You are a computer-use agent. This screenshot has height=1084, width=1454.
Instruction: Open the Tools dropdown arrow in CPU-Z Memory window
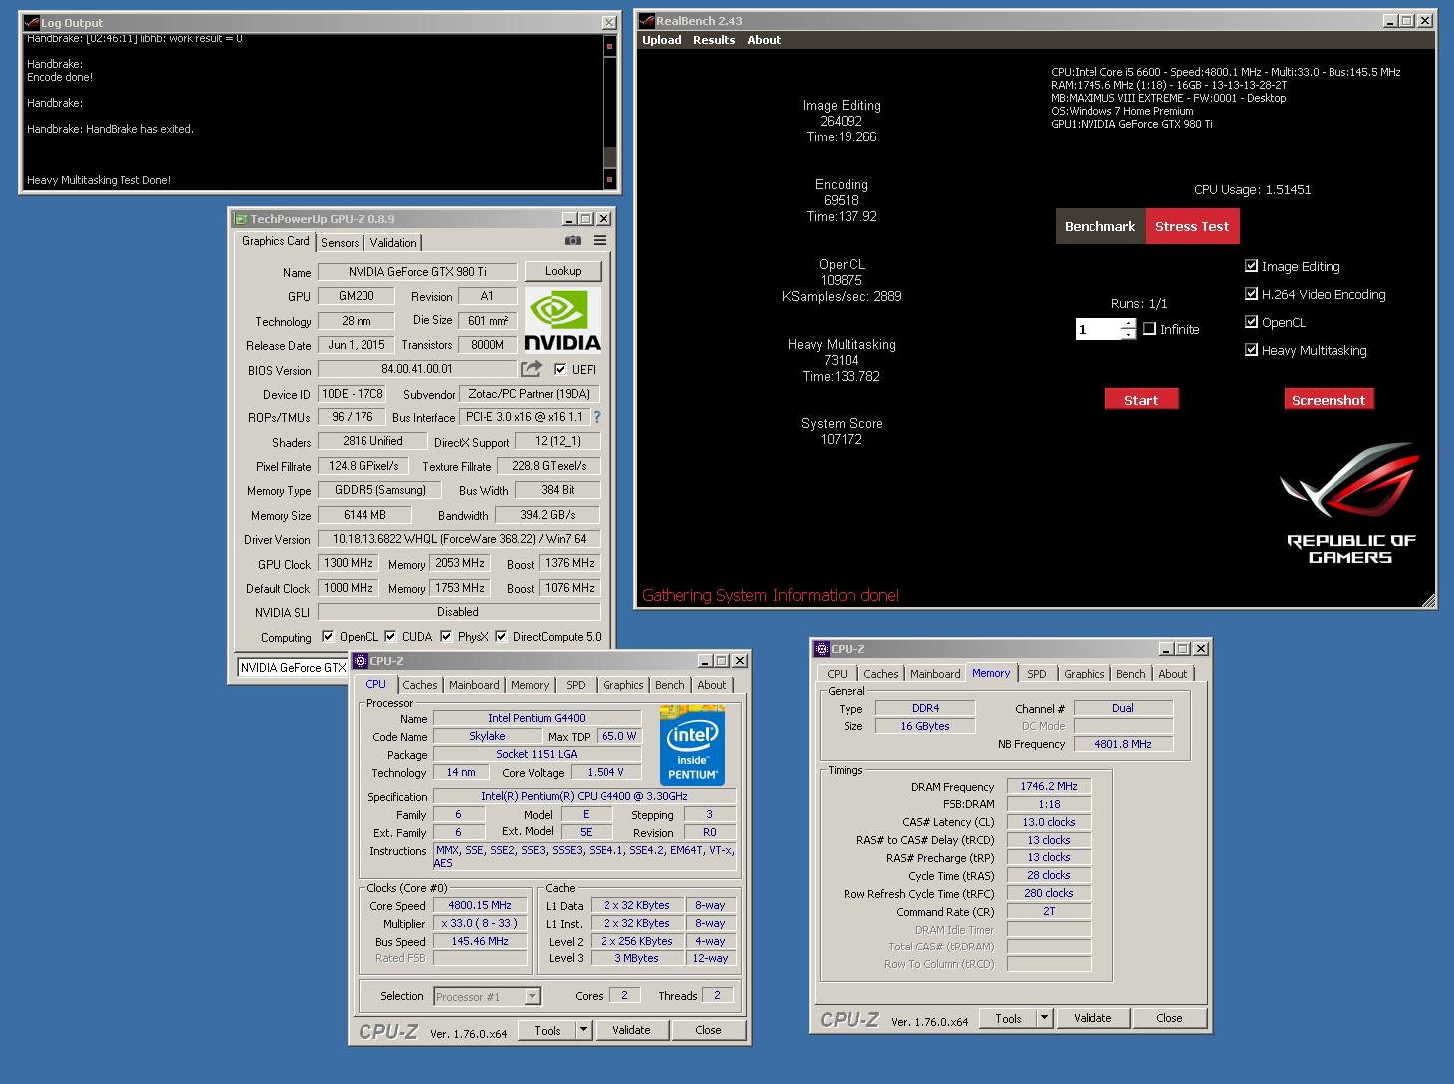tap(1045, 1018)
